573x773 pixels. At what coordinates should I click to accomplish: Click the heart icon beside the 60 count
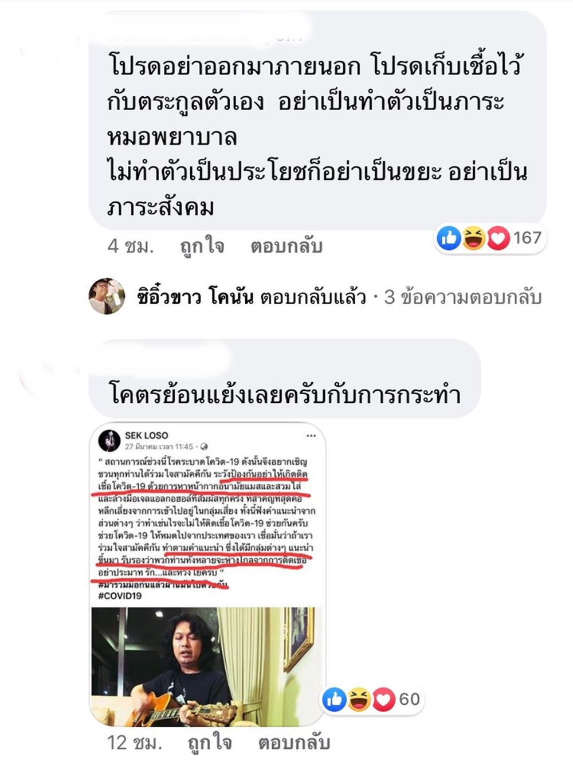384,699
